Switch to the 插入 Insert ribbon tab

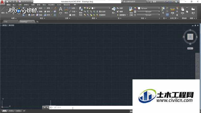click(x=14, y=5)
